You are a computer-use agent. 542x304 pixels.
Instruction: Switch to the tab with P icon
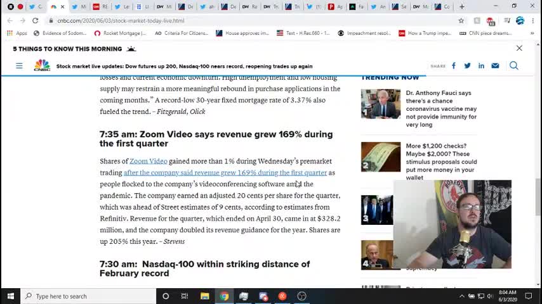(x=336, y=6)
